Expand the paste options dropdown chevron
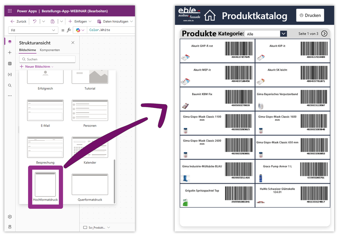This screenshot has width=340, height=237. (x=62, y=21)
